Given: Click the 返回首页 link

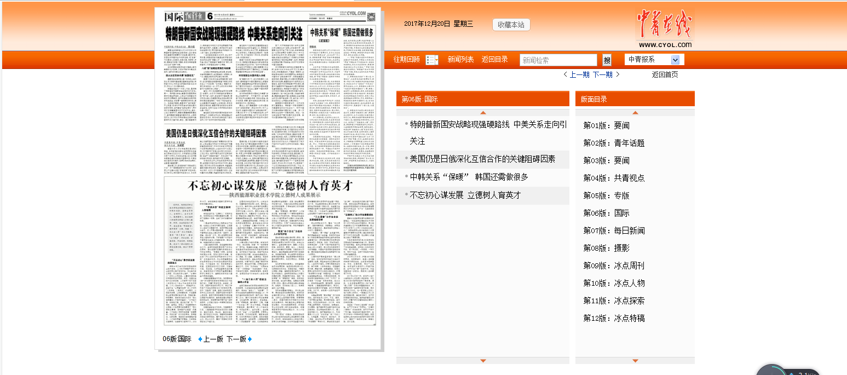Looking at the screenshot, I should click(x=664, y=74).
